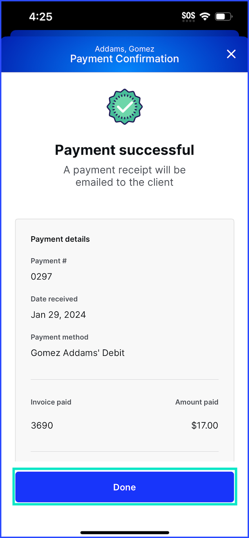The width and height of the screenshot is (249, 538).
Task: Select payment number 0297
Action: (x=41, y=277)
